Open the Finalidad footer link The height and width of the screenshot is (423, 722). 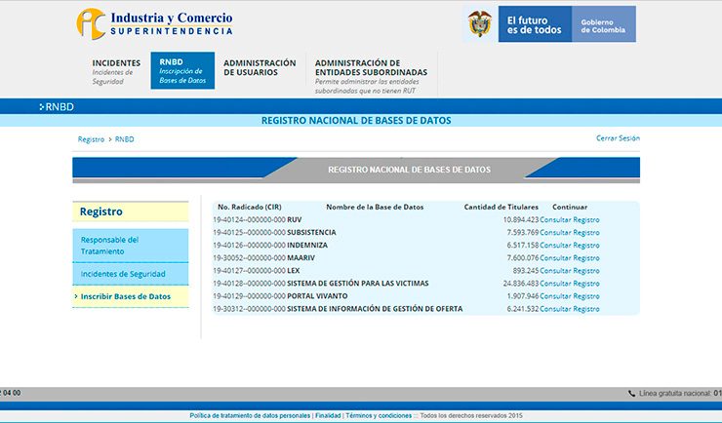pyautogui.click(x=328, y=415)
